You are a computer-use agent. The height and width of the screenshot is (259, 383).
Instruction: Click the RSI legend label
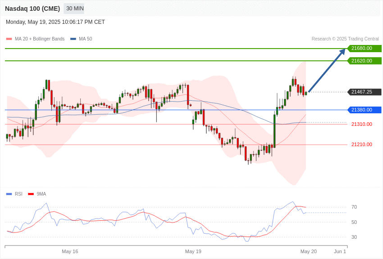[18, 194]
